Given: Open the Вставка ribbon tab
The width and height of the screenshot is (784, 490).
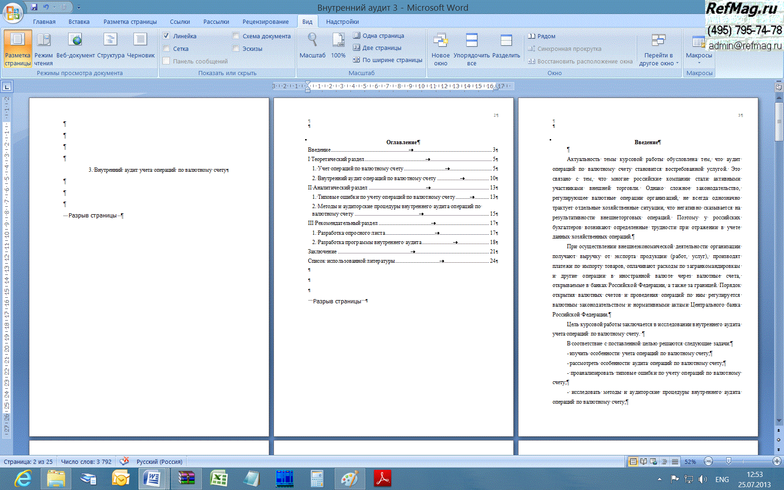Looking at the screenshot, I should pyautogui.click(x=79, y=21).
